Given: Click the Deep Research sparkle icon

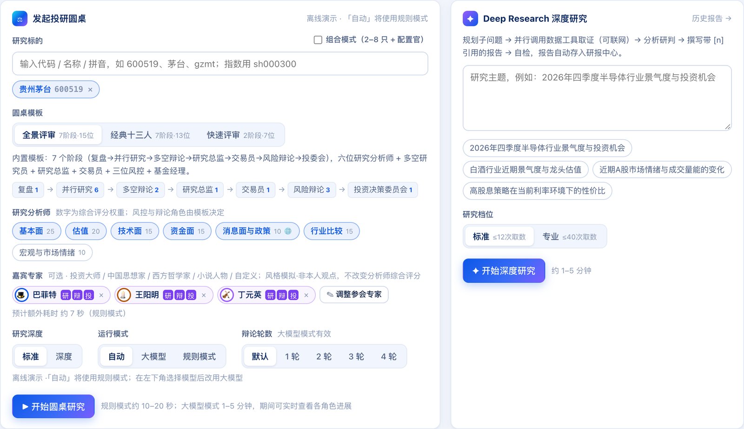Looking at the screenshot, I should click(x=470, y=19).
